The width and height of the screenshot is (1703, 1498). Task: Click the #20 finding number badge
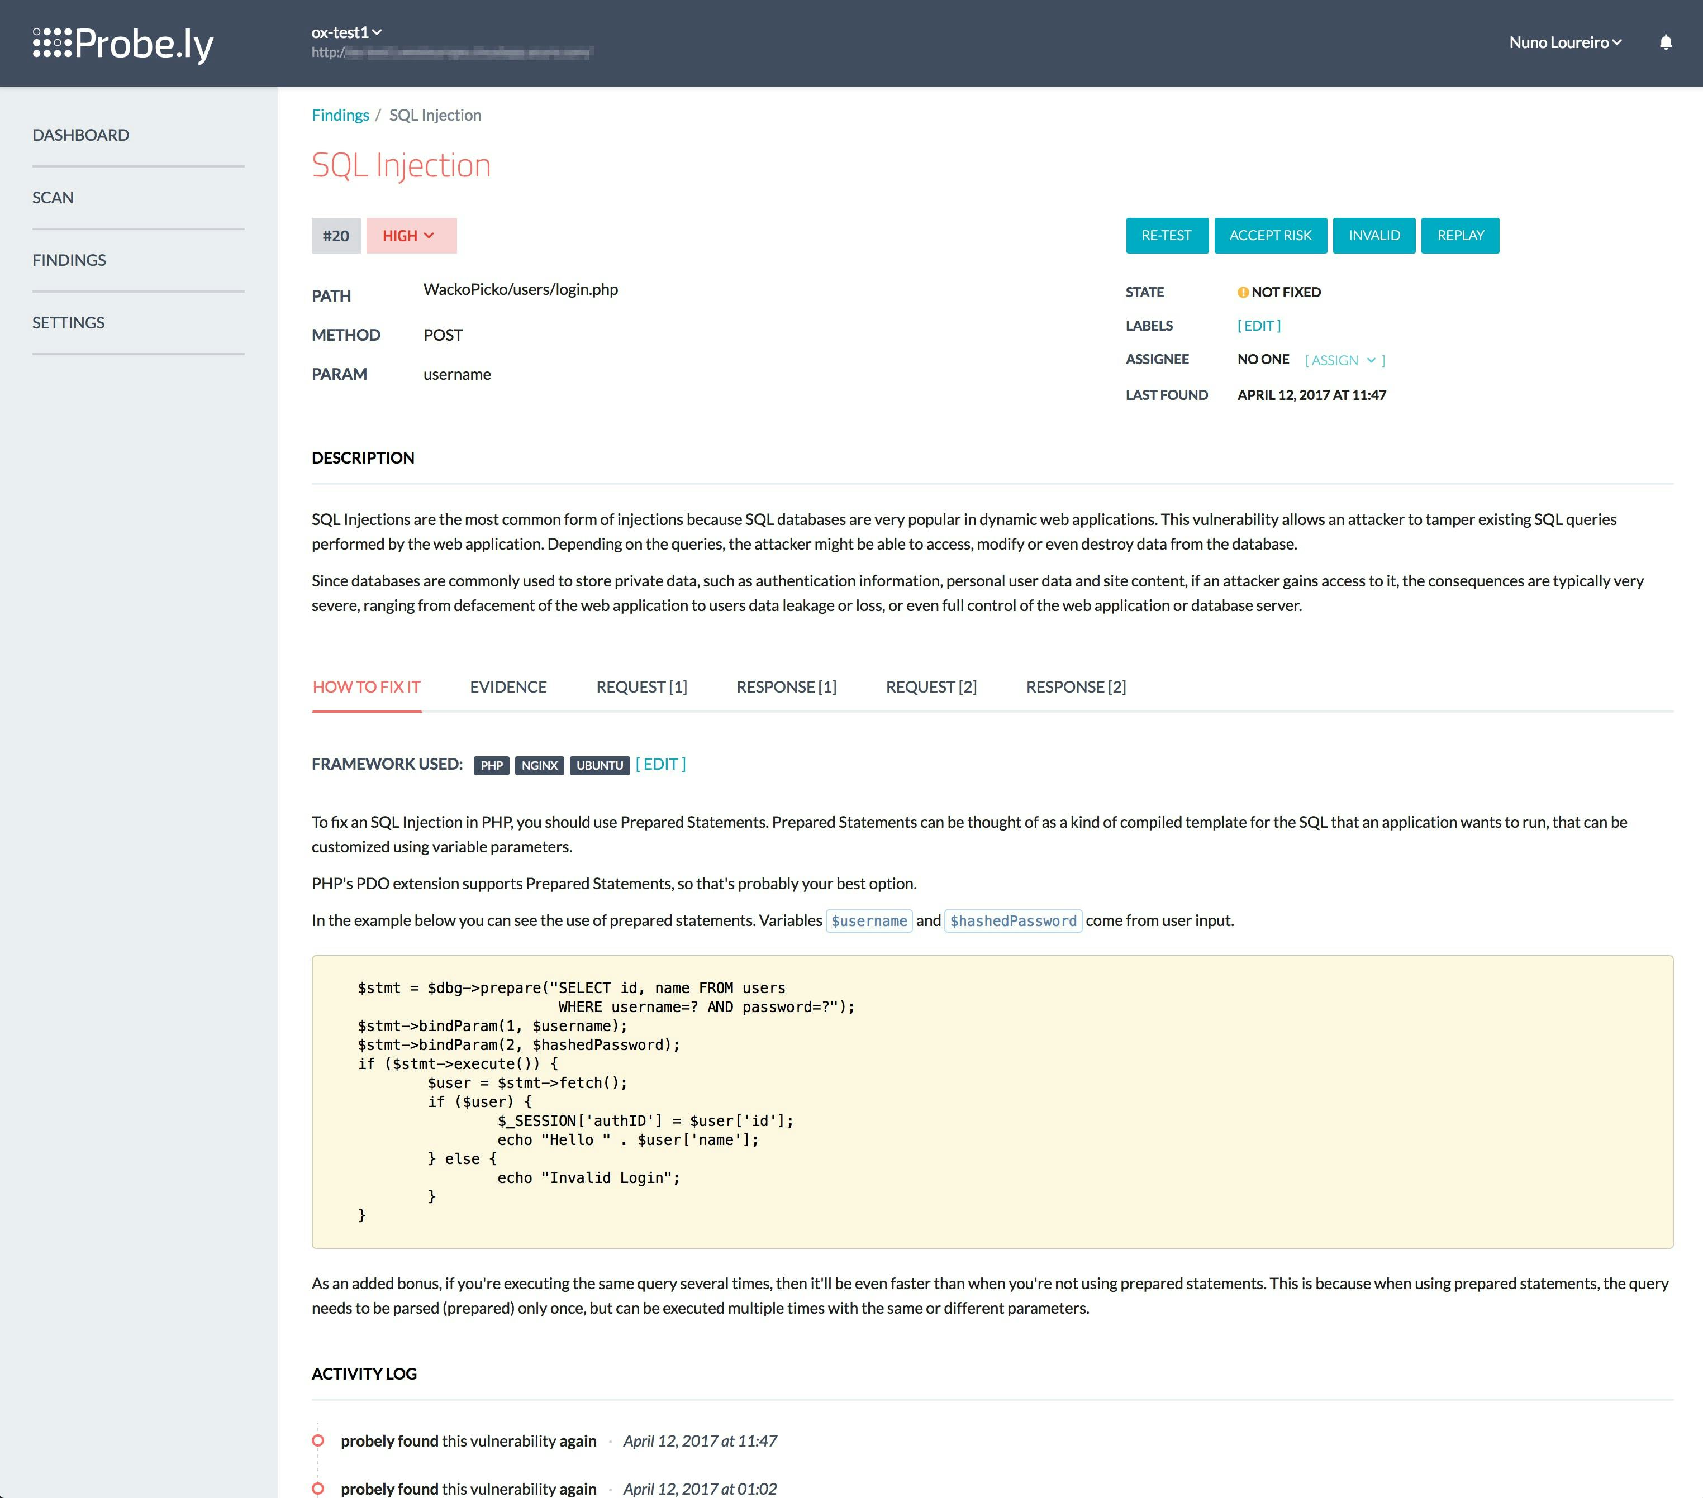tap(335, 235)
